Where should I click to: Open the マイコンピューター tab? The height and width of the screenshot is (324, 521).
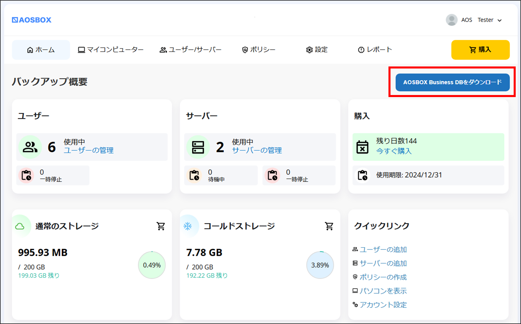111,50
